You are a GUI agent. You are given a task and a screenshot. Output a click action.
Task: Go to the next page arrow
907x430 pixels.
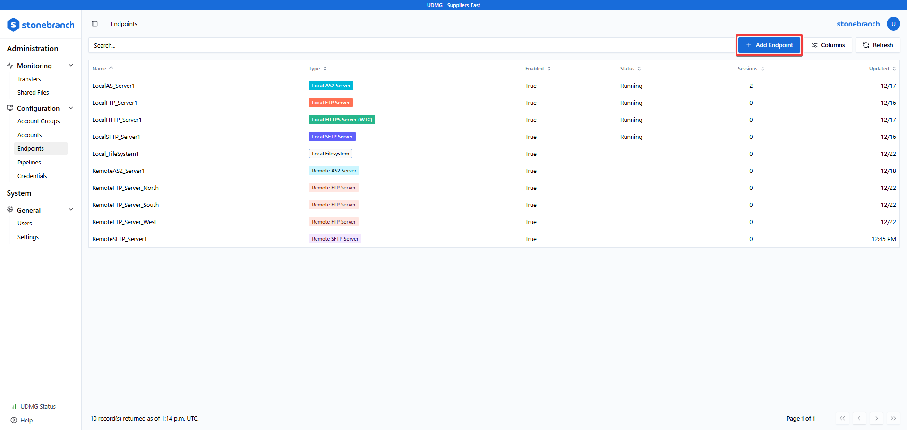tap(876, 418)
